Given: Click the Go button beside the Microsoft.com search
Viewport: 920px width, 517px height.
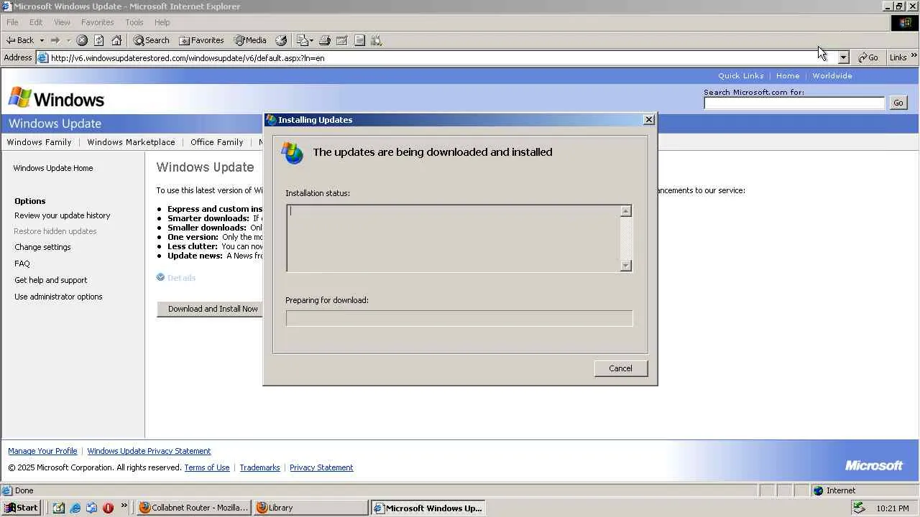Looking at the screenshot, I should point(898,103).
